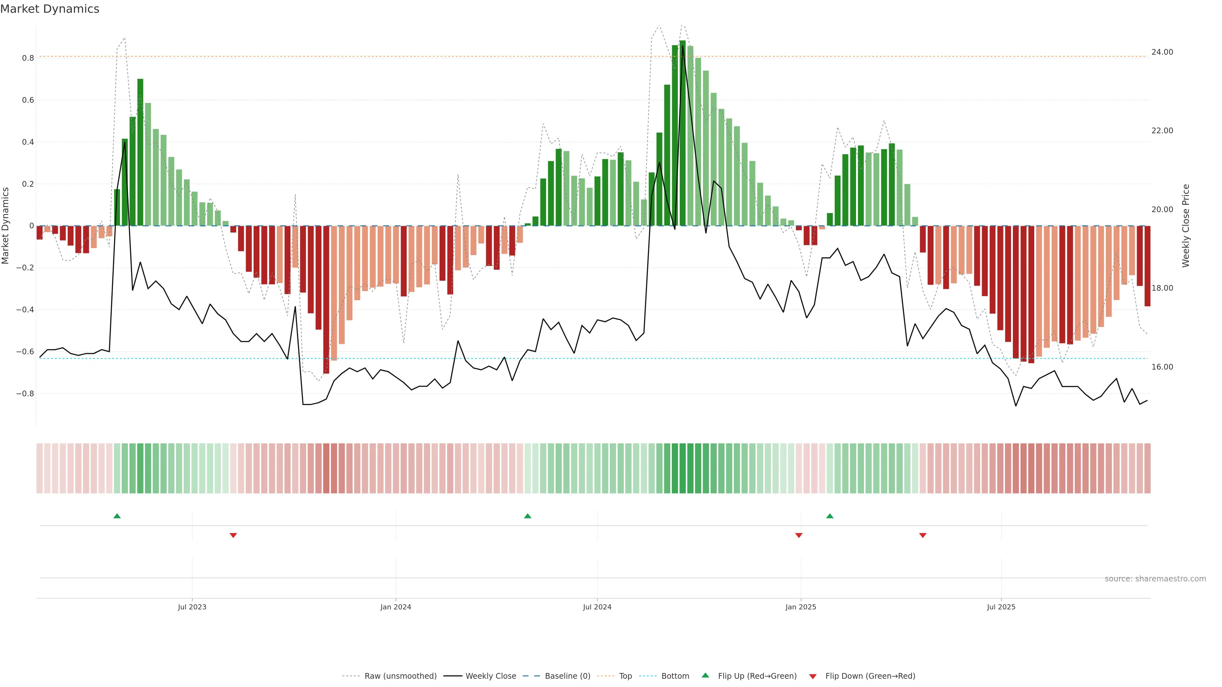Viewport: 1222px width, 687px height.
Task: Click the Flip Down triangle just after Jul 2023
Action: pos(233,535)
